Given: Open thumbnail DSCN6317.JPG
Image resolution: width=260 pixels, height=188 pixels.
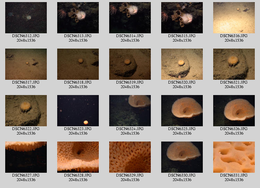Looking at the screenshot, I should 26,64.
